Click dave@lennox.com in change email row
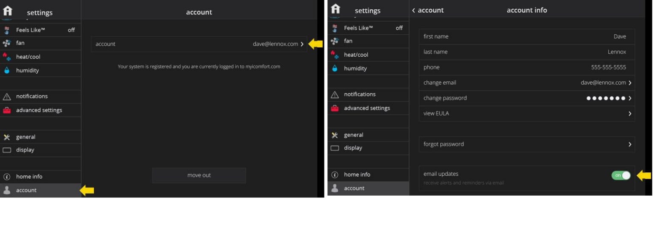 point(603,83)
